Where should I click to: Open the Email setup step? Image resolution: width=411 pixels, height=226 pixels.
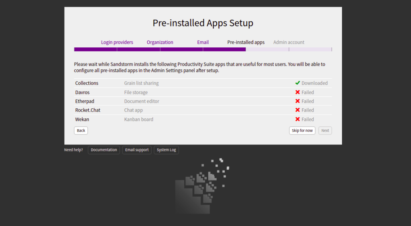203,42
